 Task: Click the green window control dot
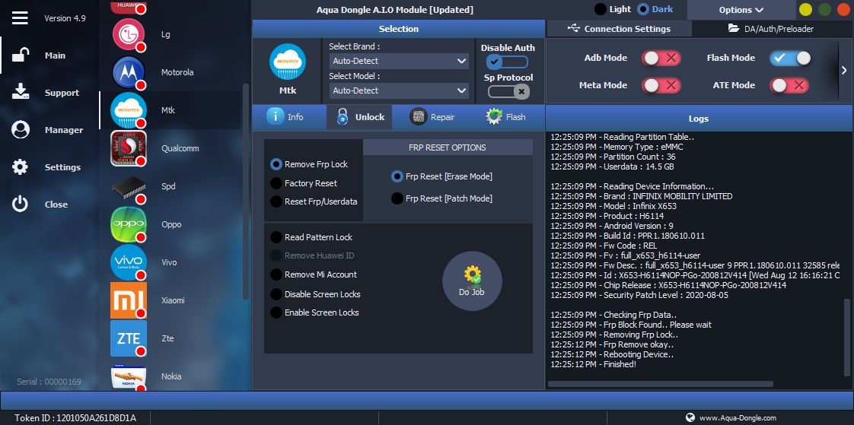point(824,10)
